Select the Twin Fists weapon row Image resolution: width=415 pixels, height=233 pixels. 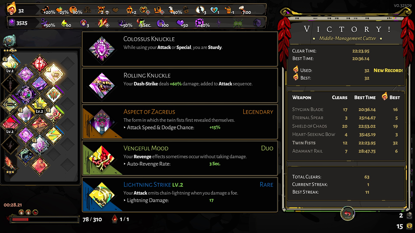(346, 143)
